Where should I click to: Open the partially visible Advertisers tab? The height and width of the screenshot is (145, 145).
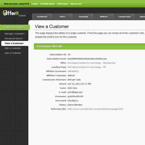140,17
